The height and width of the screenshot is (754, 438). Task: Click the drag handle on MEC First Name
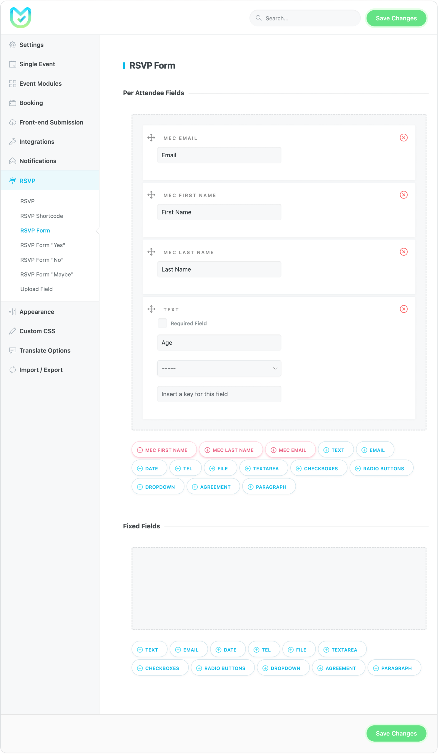click(151, 195)
